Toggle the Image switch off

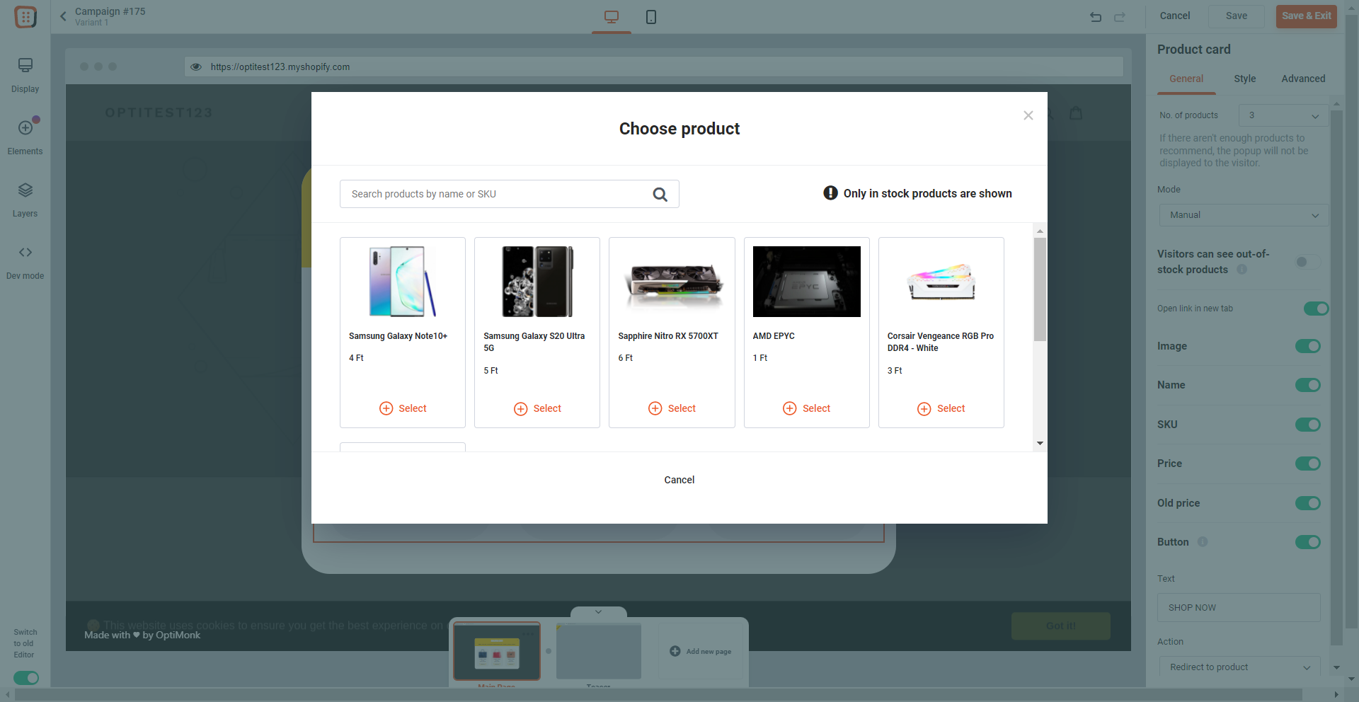click(1308, 346)
